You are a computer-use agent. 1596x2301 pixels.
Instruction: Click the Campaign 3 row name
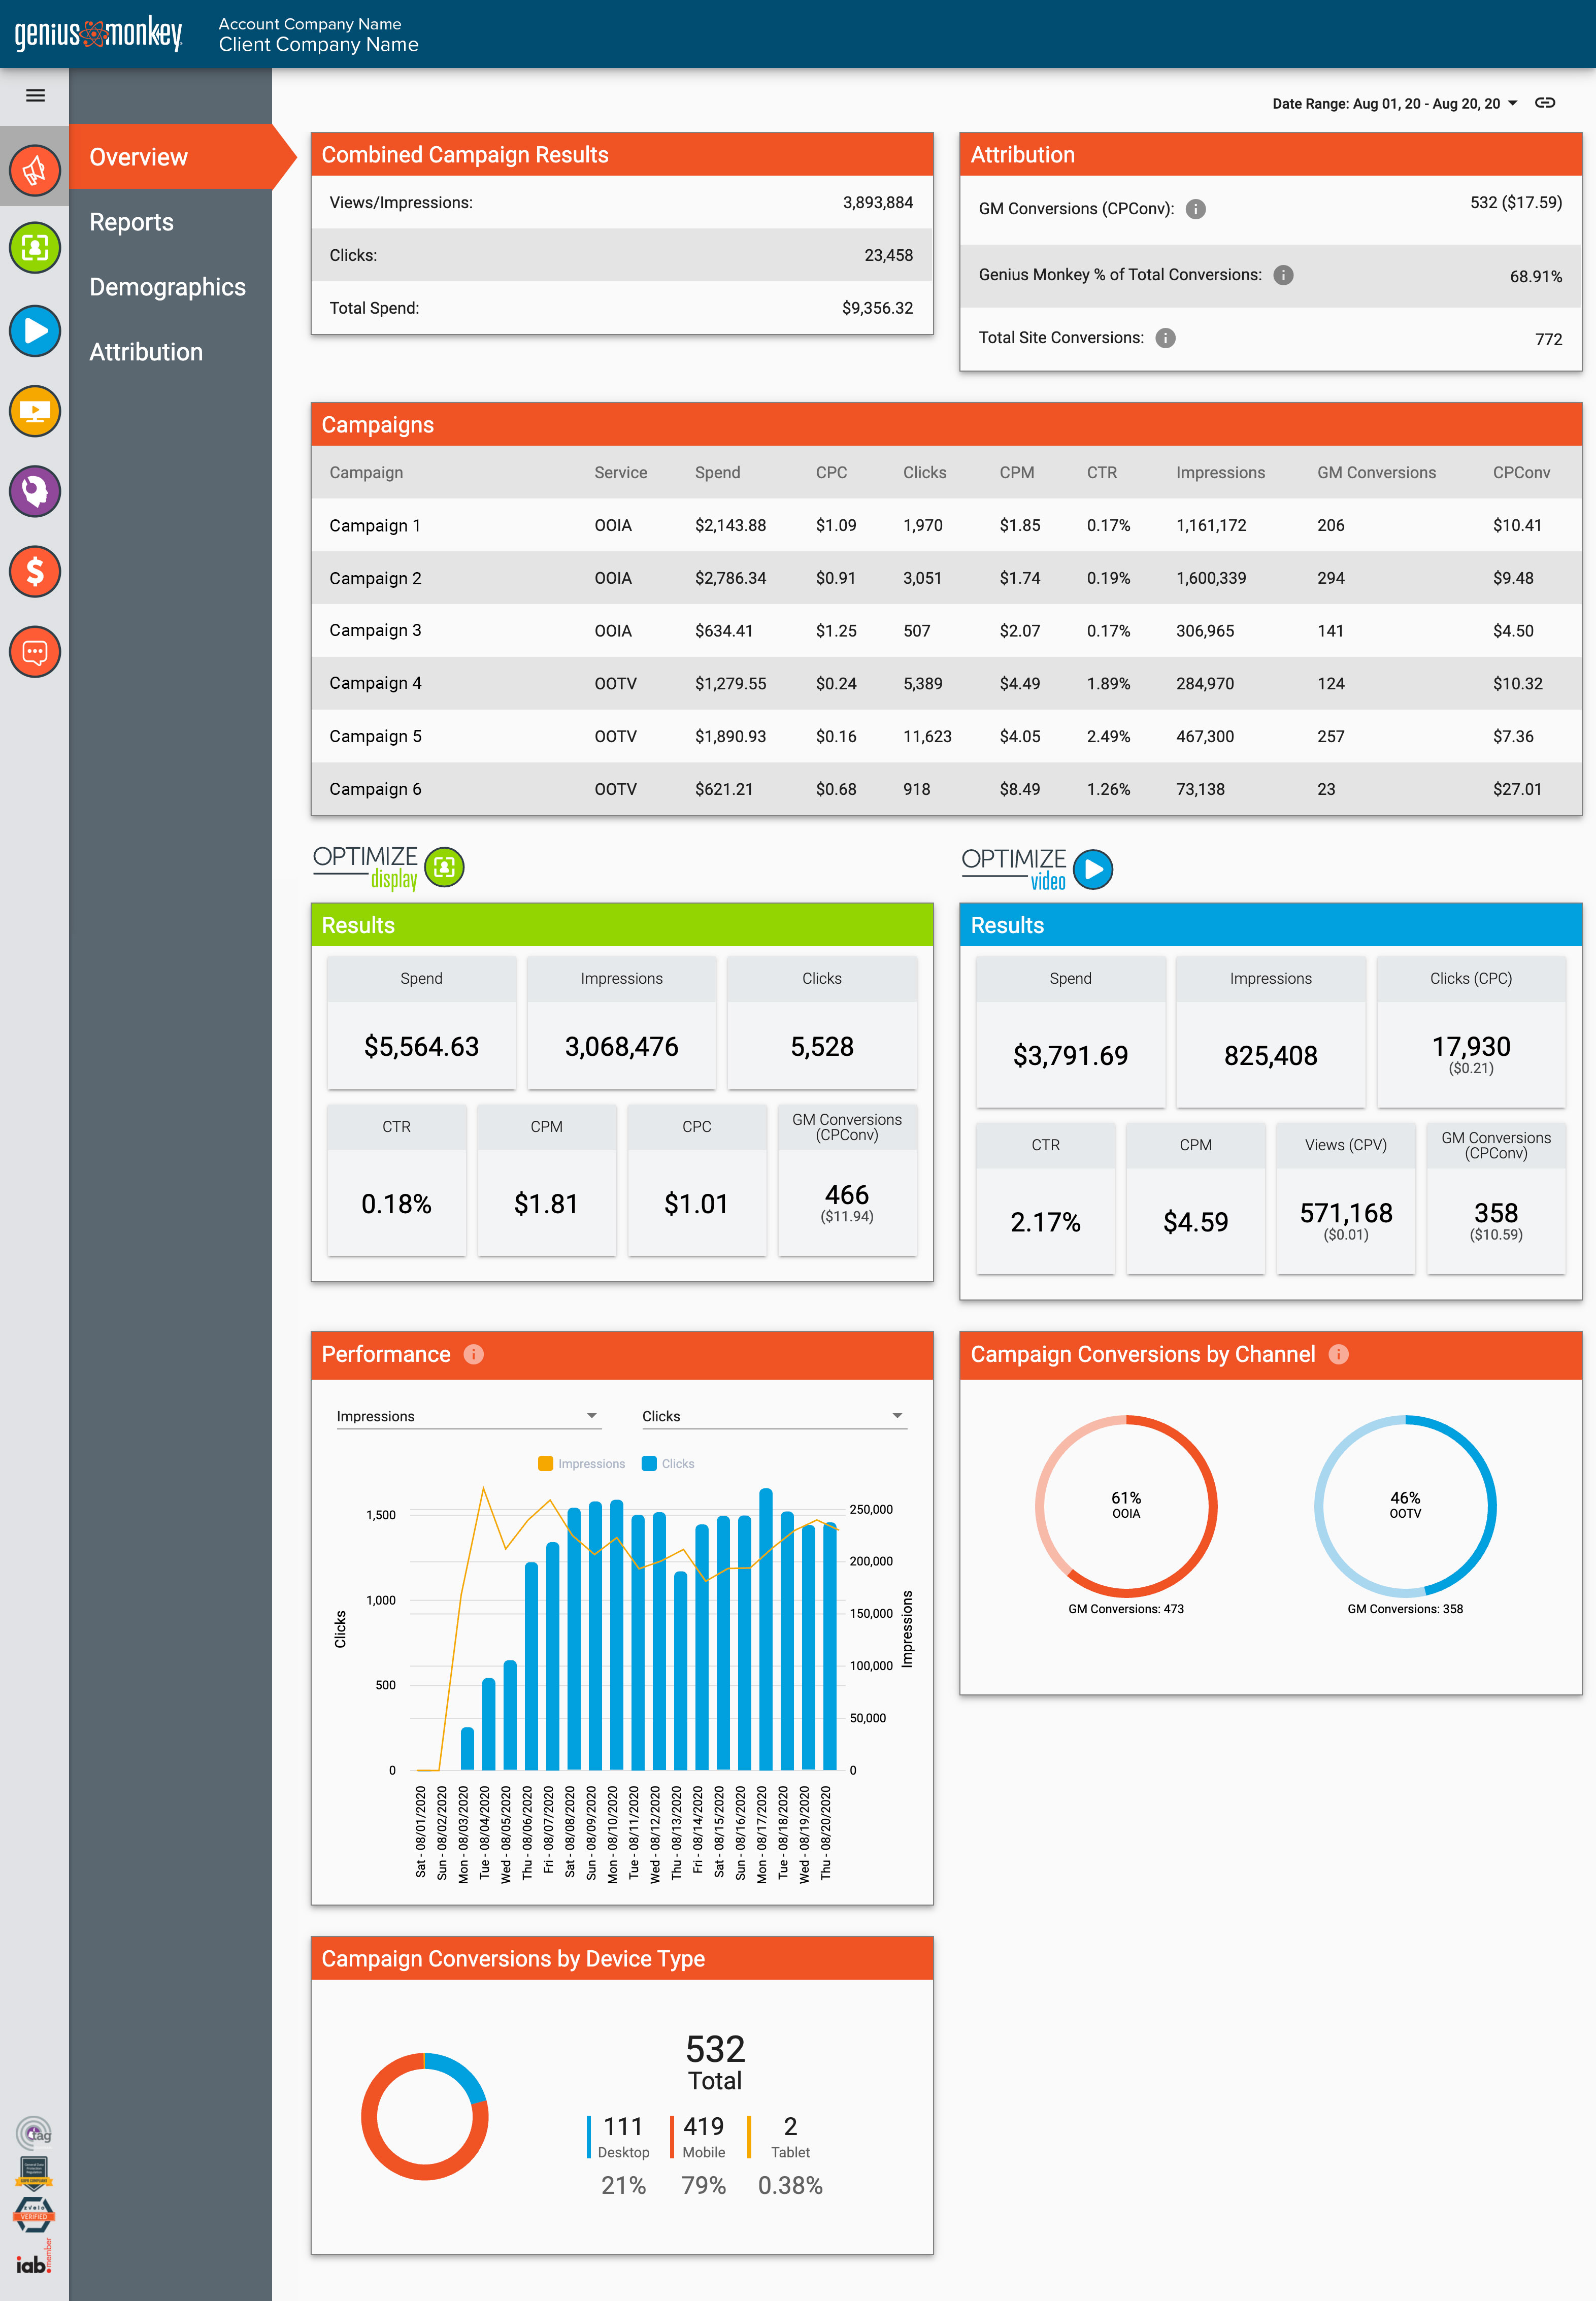point(375,631)
